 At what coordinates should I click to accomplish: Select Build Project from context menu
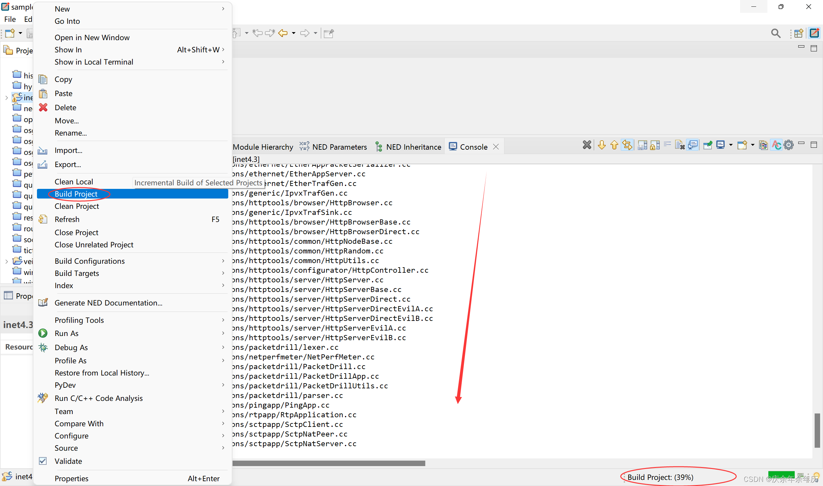(x=76, y=193)
